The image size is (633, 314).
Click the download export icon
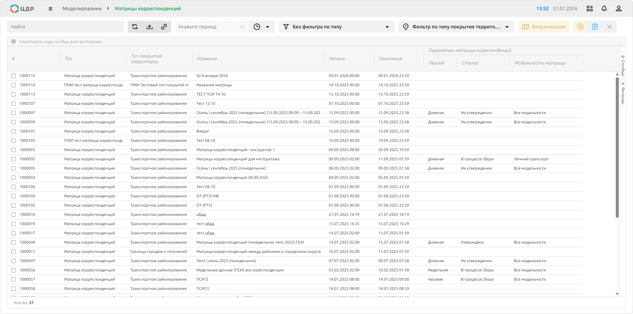(149, 27)
